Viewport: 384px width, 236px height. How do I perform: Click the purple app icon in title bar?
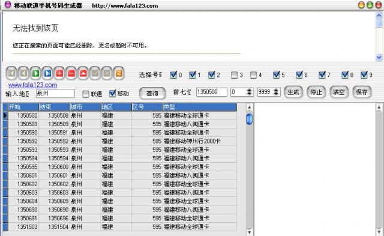[8, 5]
